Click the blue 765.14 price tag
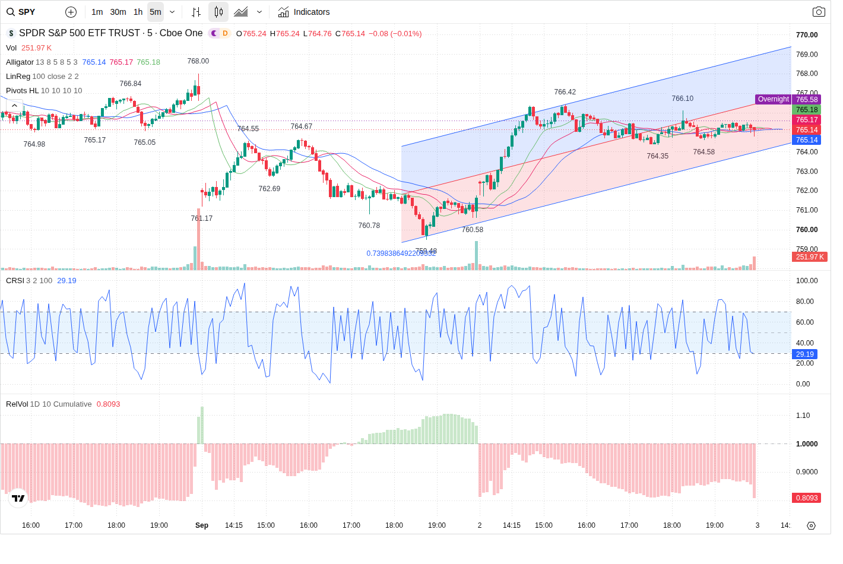The height and width of the screenshot is (564, 843). (x=807, y=140)
